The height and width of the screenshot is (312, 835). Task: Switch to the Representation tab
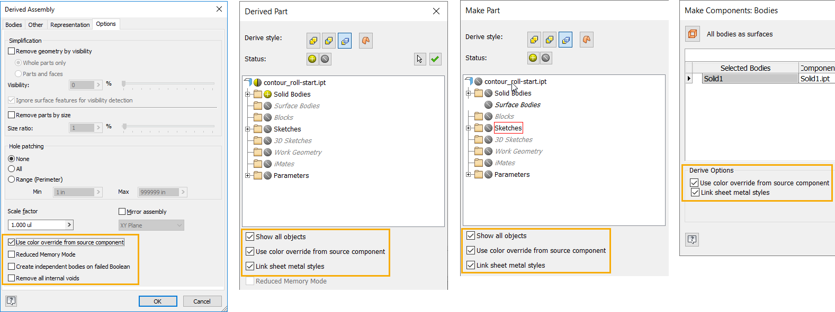point(70,25)
